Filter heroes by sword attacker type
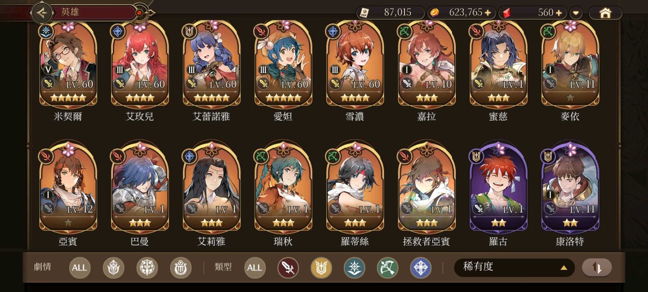Screen dimensions: 648x292 tap(288, 268)
